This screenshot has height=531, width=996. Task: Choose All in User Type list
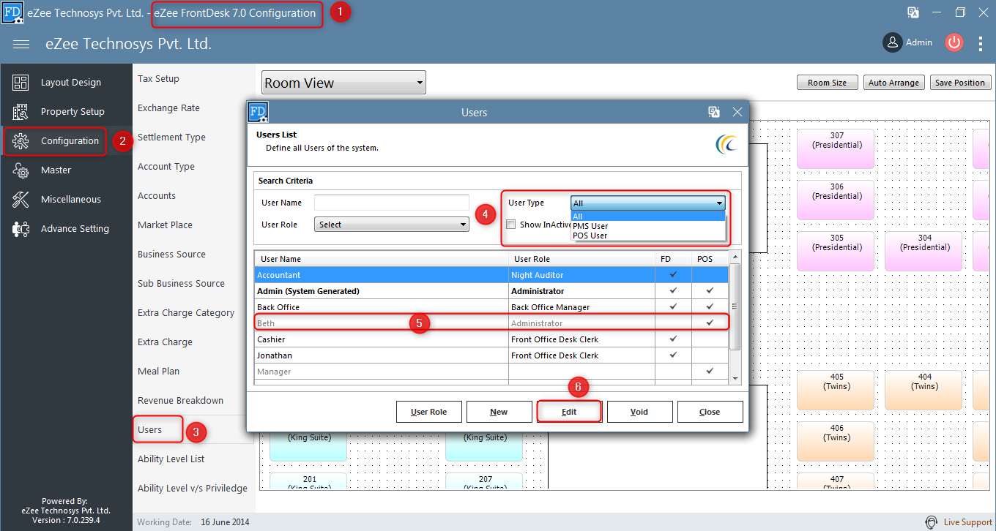[x=647, y=216]
